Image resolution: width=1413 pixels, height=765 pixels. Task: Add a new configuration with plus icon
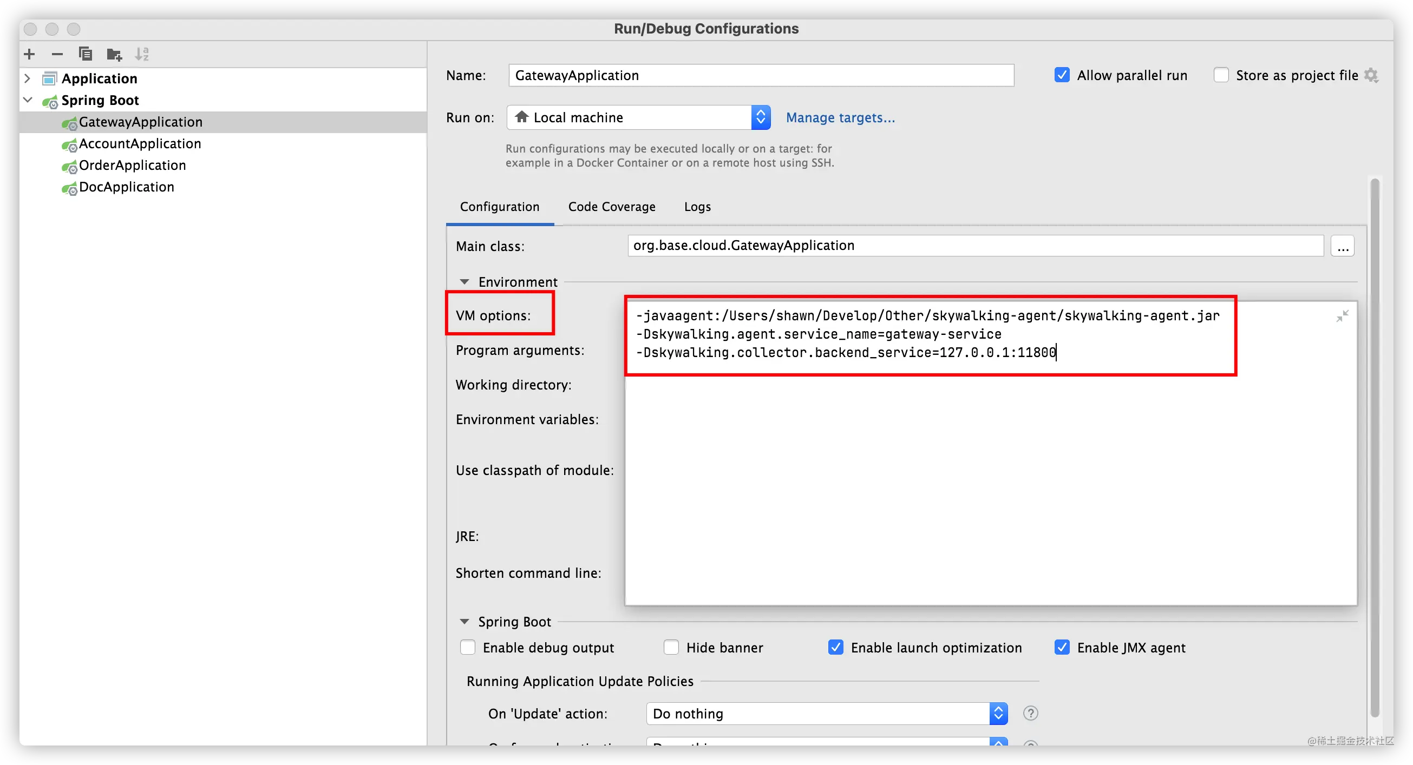pos(30,54)
